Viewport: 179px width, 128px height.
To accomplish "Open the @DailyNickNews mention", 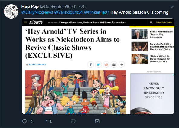I will pos(37,12).
